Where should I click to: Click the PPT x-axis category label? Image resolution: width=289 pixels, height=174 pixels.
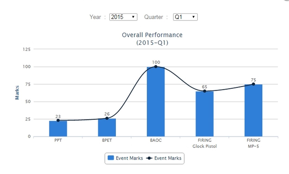pos(58,140)
